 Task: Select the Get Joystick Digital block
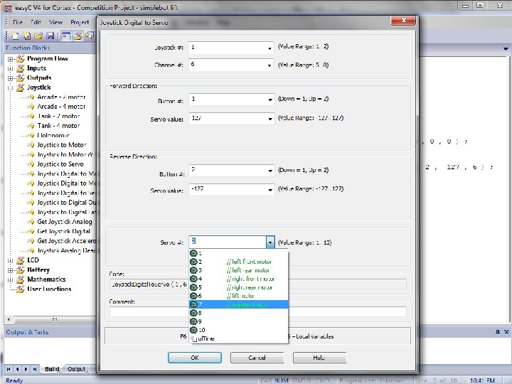(x=64, y=231)
